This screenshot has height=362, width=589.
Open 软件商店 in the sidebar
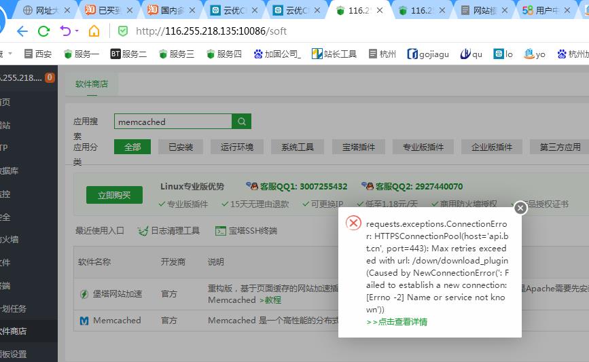point(29,331)
